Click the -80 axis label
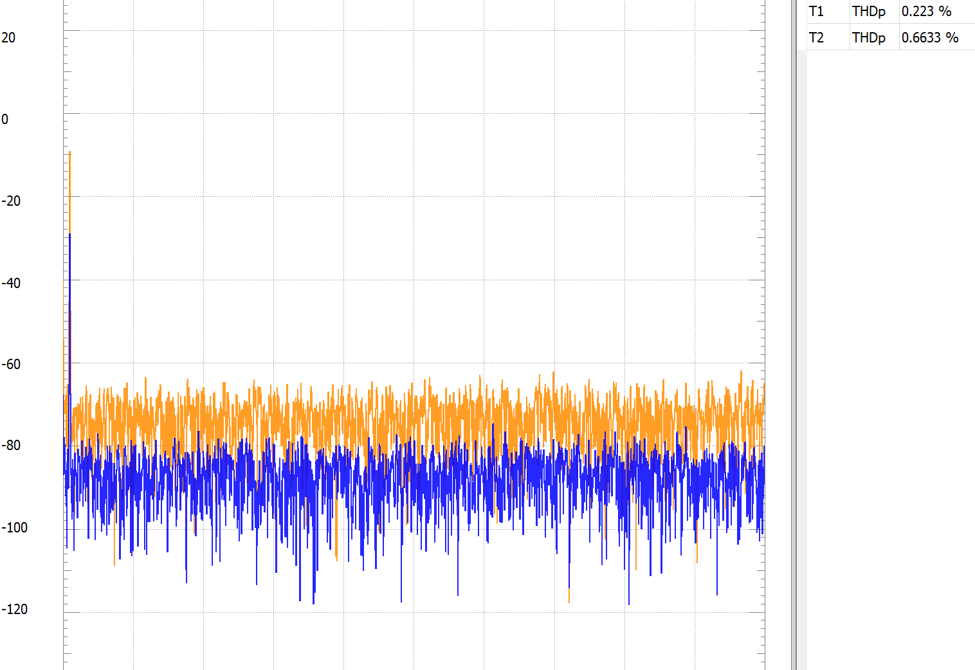Image resolution: width=975 pixels, height=670 pixels. click(x=11, y=445)
